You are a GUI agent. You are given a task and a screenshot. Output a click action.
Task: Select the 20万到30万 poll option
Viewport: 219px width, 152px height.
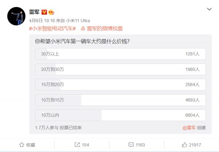tap(120, 69)
